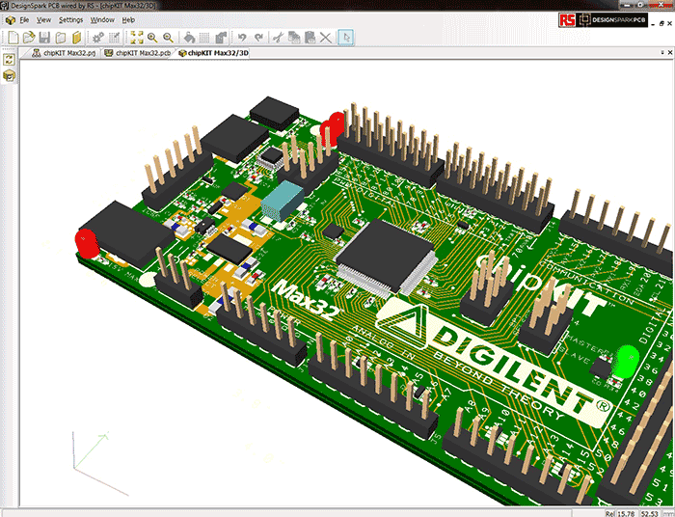Open the gears technology settings icon
This screenshot has height=517, width=675.
click(98, 38)
